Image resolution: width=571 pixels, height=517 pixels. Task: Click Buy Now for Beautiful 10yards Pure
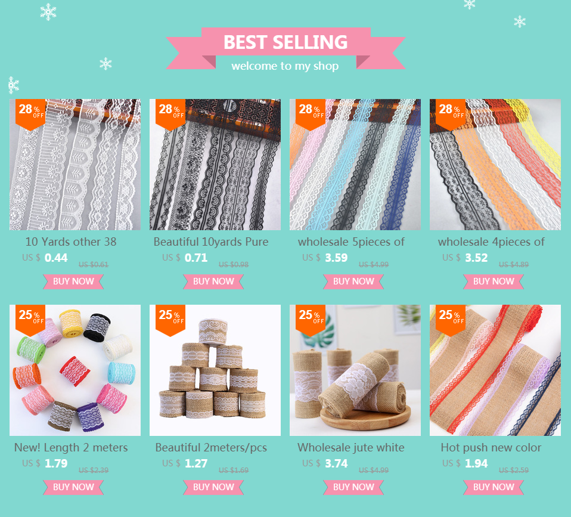[x=213, y=281]
